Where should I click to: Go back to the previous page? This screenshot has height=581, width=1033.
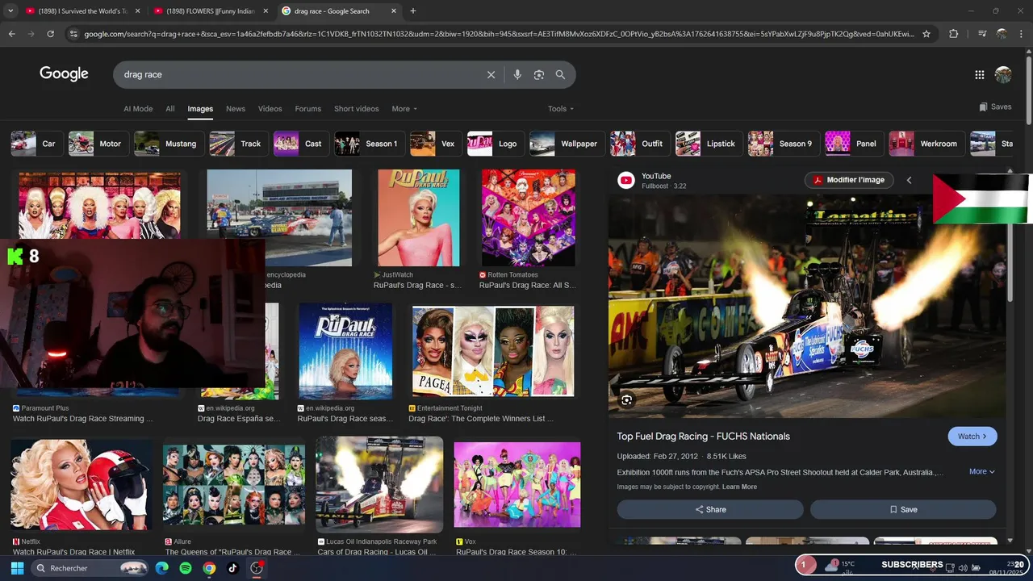click(x=11, y=34)
